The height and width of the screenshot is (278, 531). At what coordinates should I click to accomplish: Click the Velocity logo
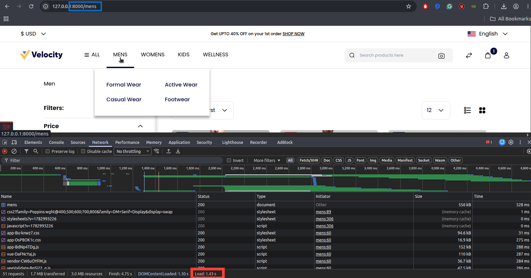[x=41, y=55]
